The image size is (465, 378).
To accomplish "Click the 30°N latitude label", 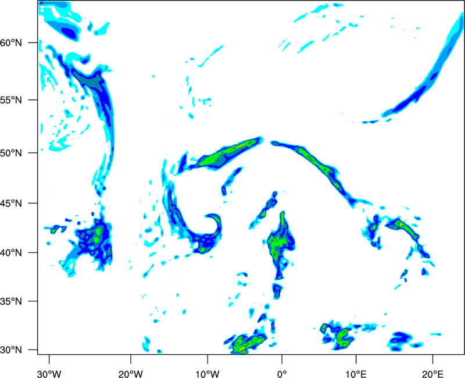I will pos(11,350).
